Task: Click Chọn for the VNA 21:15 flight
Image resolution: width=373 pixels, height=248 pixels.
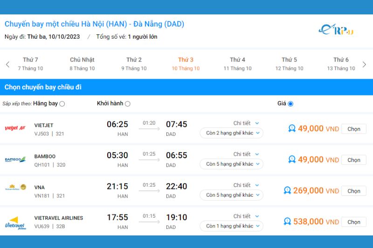Action: 354,191
